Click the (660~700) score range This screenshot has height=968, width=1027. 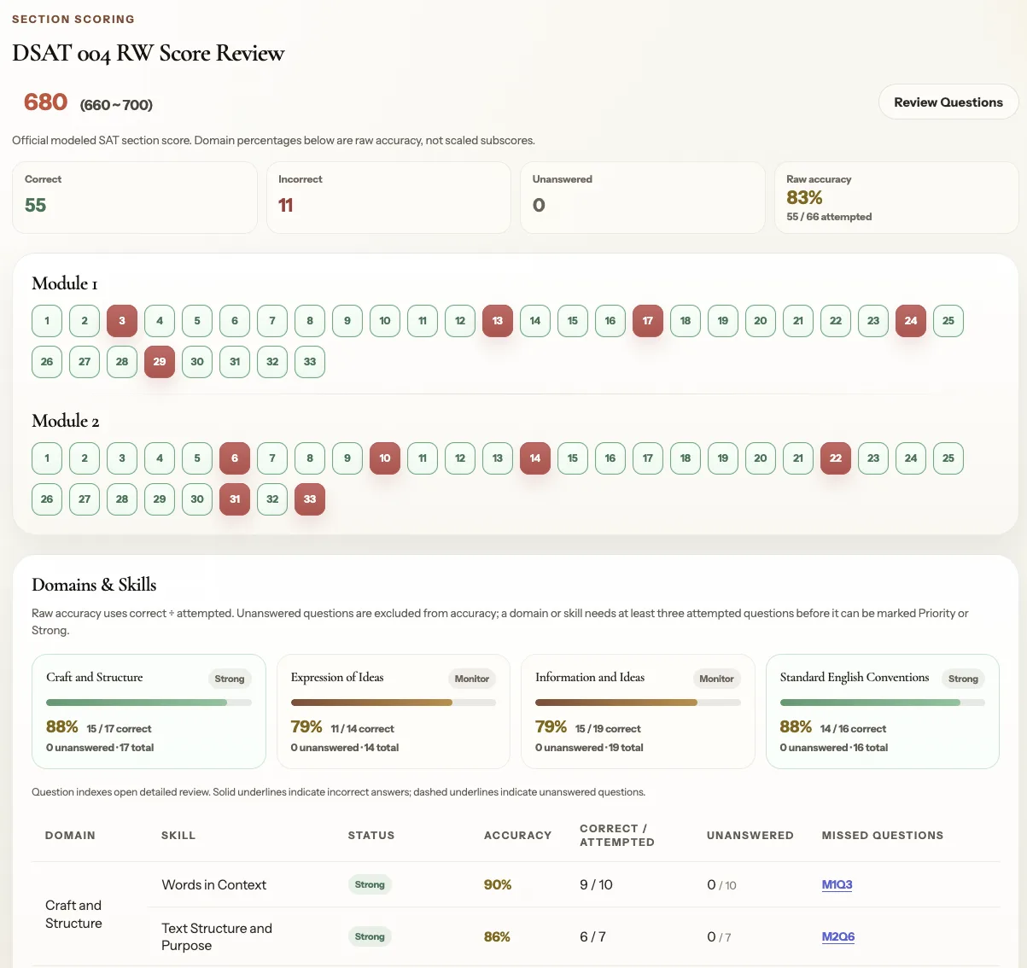pos(116,105)
